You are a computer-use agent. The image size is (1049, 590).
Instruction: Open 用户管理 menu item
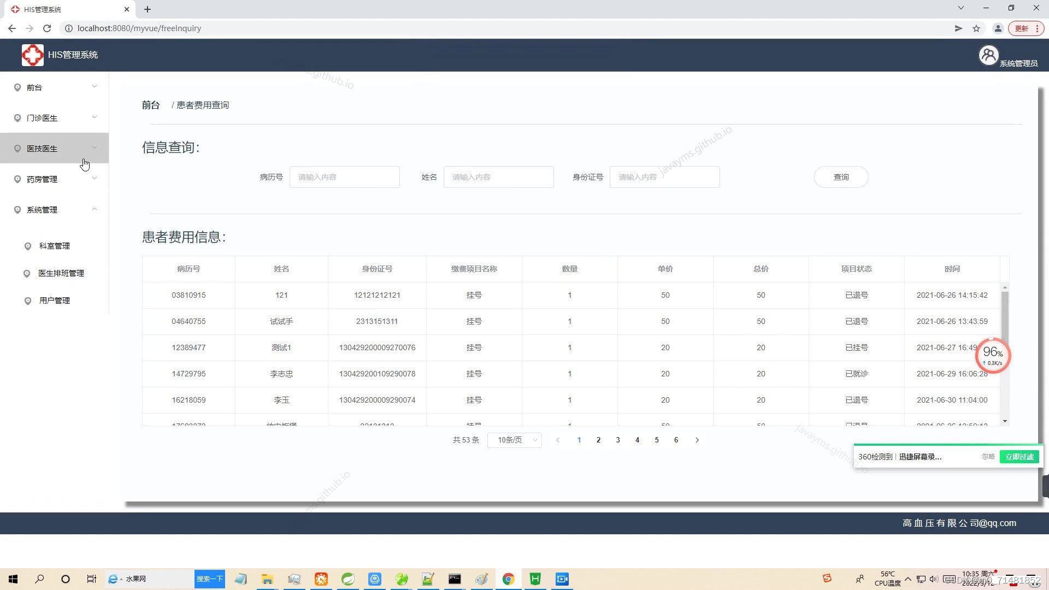[55, 300]
